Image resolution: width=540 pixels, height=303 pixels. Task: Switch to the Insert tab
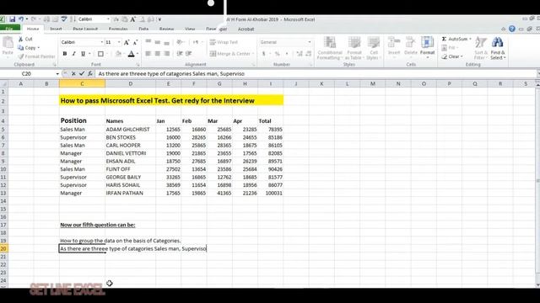point(56,29)
